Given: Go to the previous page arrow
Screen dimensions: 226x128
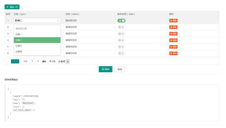Looking at the screenshot, I should point(8,61).
